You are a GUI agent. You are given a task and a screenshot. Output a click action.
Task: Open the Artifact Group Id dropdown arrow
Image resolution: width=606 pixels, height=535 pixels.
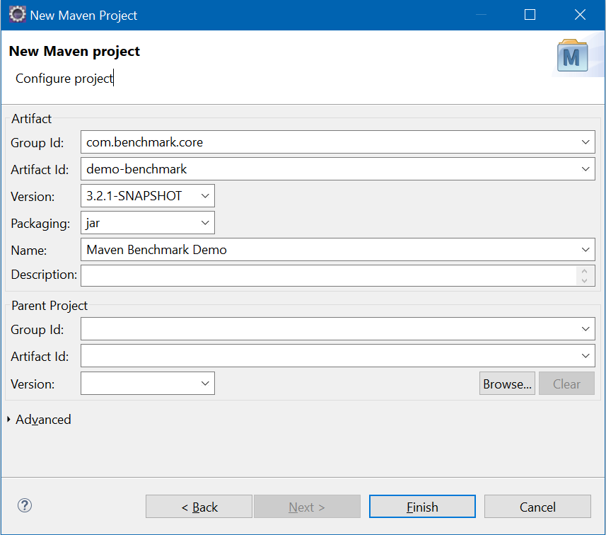[585, 142]
